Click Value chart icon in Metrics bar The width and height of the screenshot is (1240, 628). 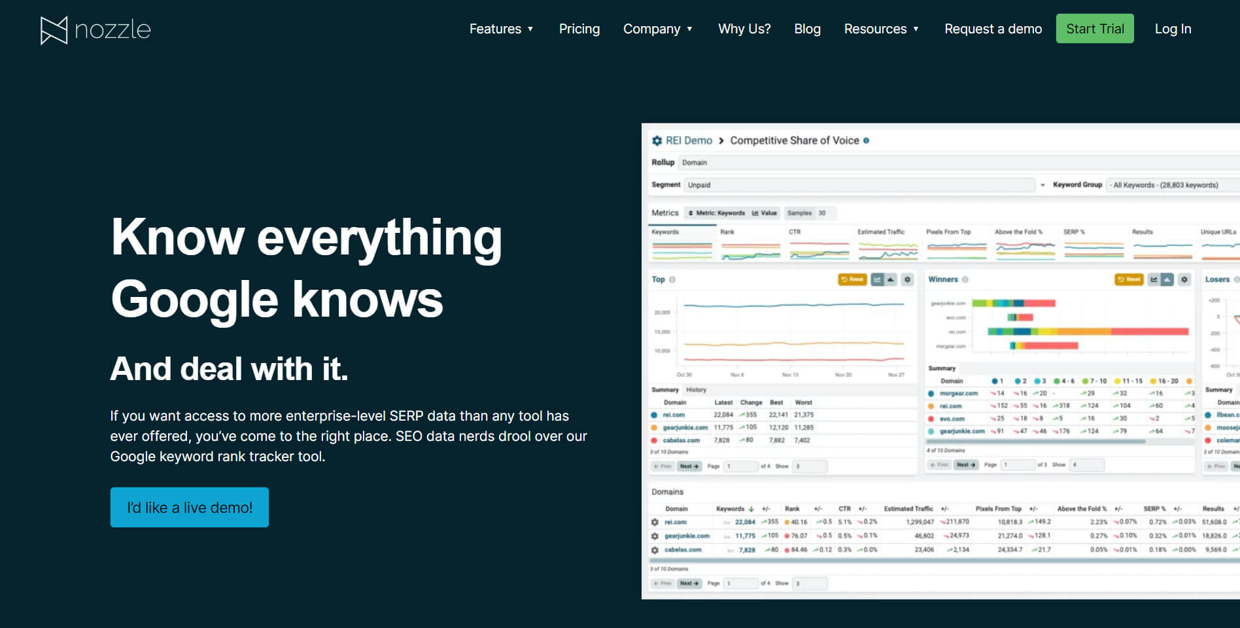click(755, 213)
